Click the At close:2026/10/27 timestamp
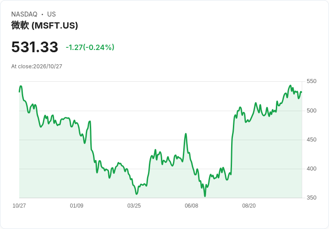This screenshot has height=229, width=329. point(37,67)
